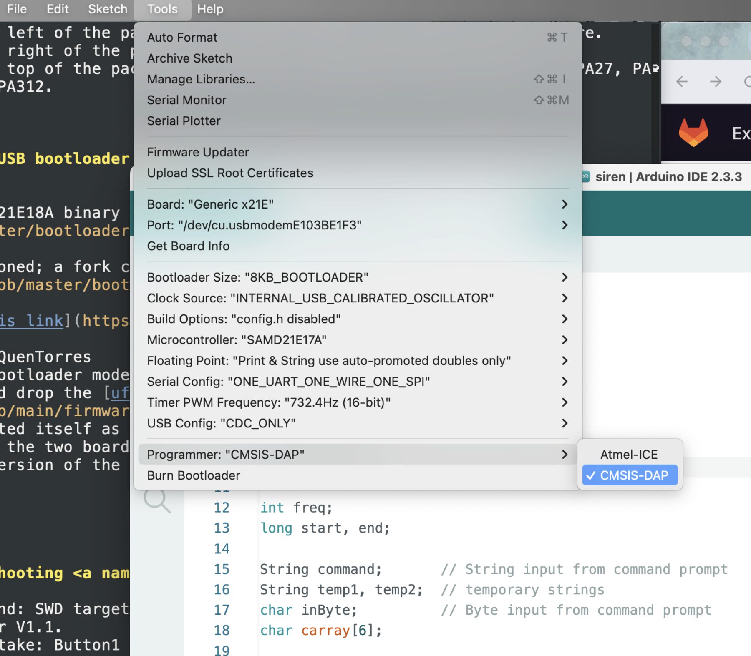Open the File menu
751x656 pixels.
coord(17,9)
